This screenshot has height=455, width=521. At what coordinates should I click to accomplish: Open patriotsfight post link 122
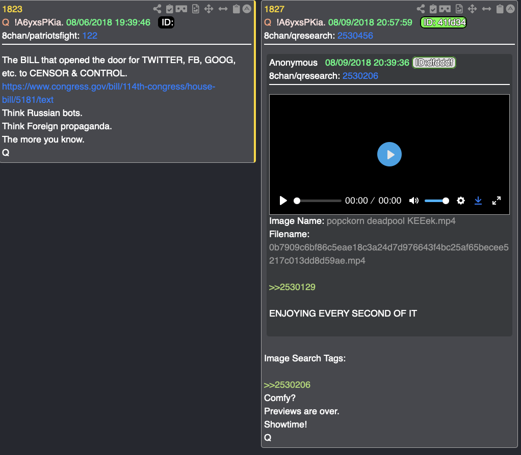click(90, 36)
